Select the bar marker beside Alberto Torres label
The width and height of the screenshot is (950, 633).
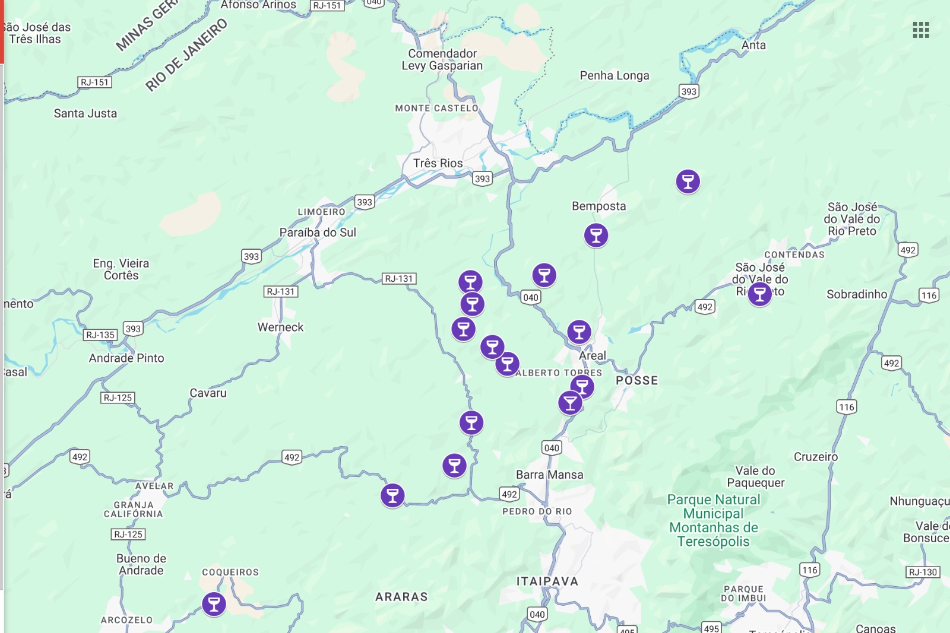pos(507,364)
